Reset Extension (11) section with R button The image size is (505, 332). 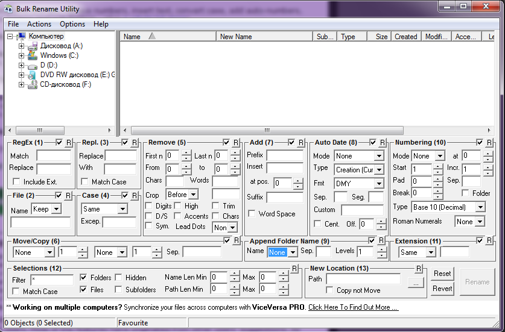coord(489,240)
